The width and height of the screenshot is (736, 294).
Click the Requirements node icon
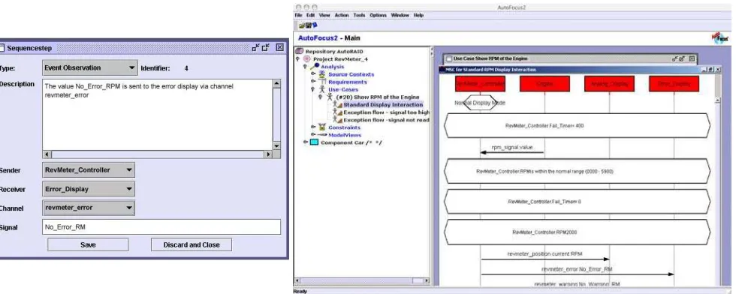tap(322, 82)
